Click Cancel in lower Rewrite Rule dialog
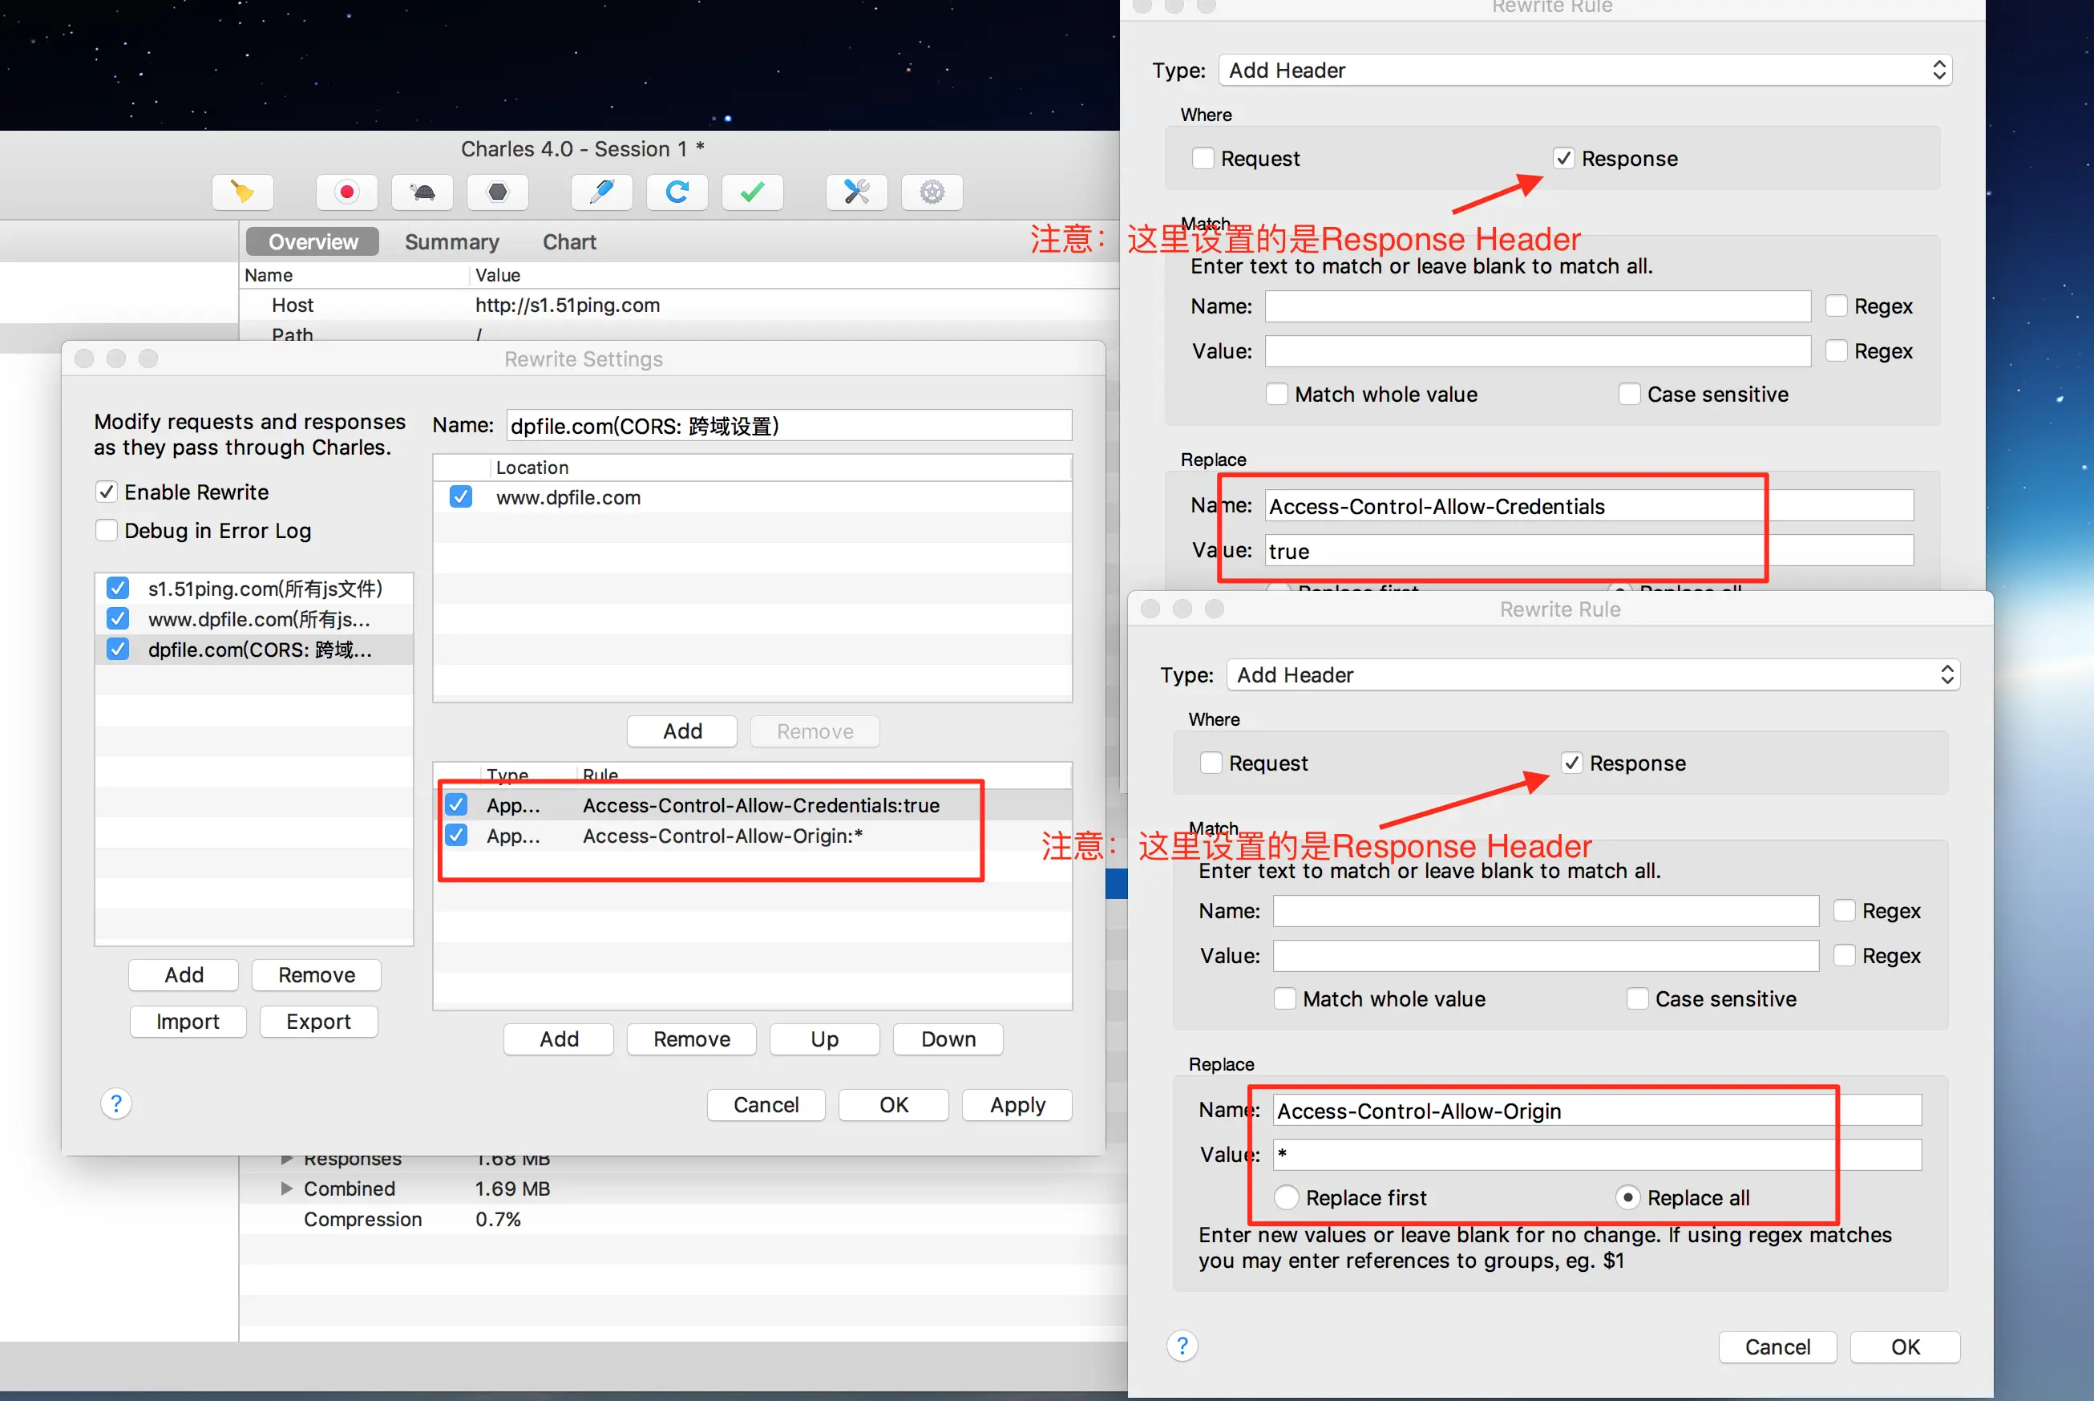This screenshot has height=1401, width=2094. coord(1778,1346)
